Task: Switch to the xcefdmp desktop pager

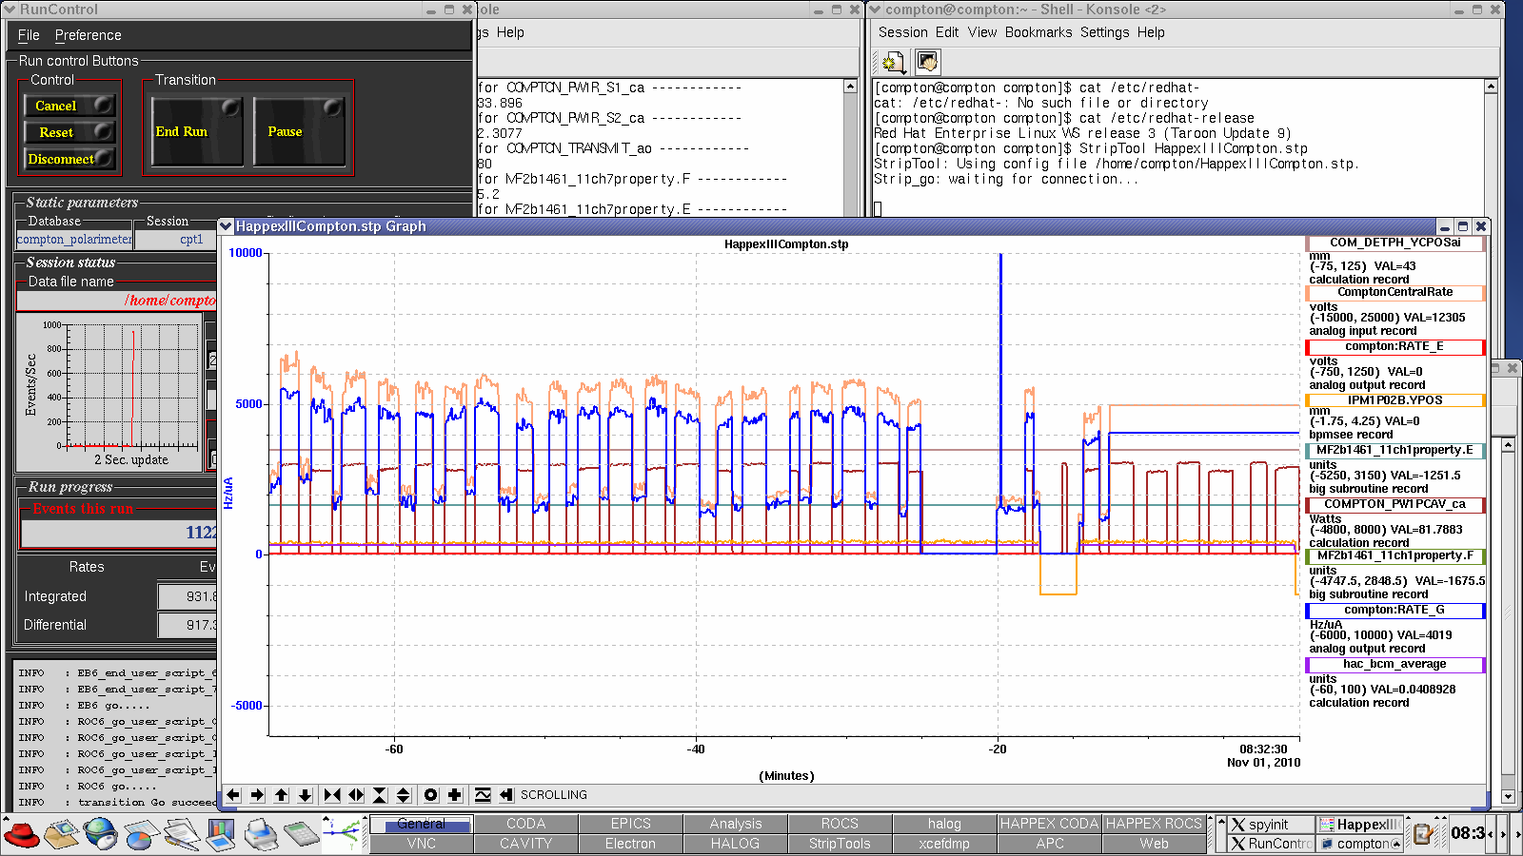Action: click(x=944, y=844)
